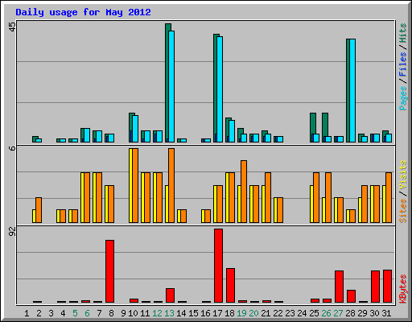Select day 8 on the x-axis
This screenshot has width=412, height=322.
click(111, 313)
